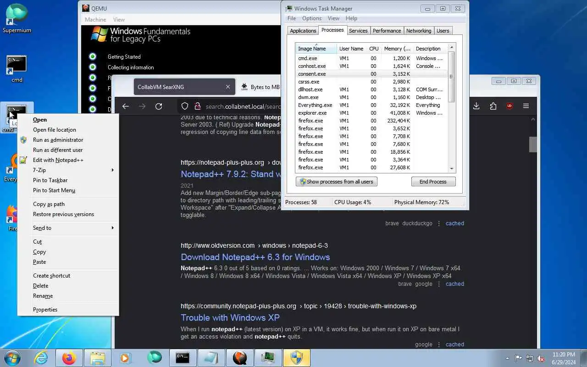The width and height of the screenshot is (587, 367).
Task: Select the Supermium desktop shortcut
Action: [x=17, y=19]
